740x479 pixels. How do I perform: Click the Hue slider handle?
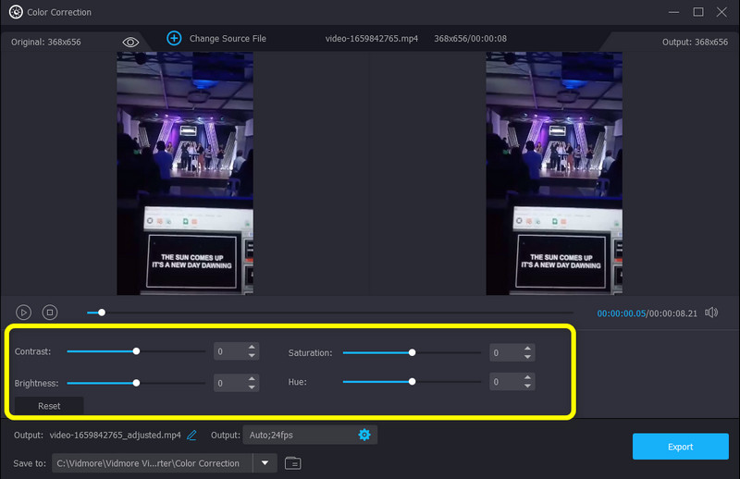click(x=412, y=381)
